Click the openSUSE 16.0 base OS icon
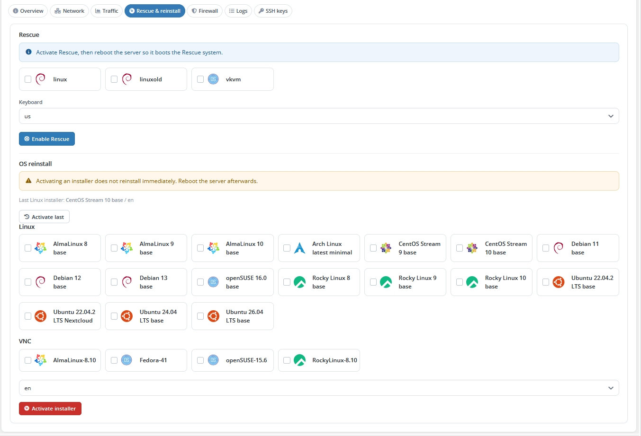This screenshot has height=436, width=641. click(x=213, y=282)
